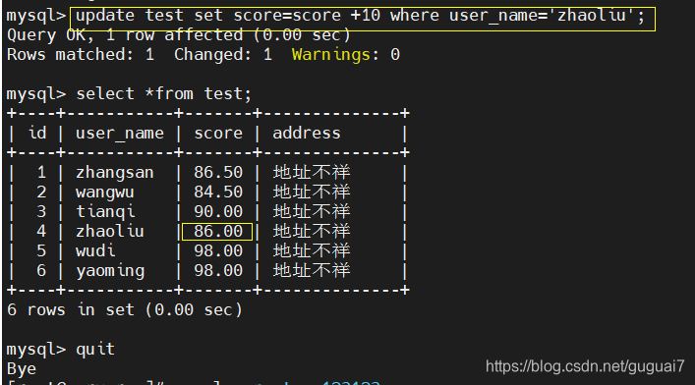Click the 'yaoming' user name cell
This screenshot has width=695, height=385.
pyautogui.click(x=110, y=271)
